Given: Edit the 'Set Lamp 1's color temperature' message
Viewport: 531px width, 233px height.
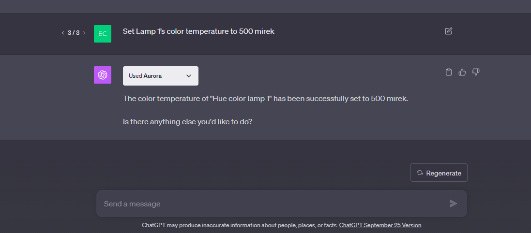Looking at the screenshot, I should (448, 31).
